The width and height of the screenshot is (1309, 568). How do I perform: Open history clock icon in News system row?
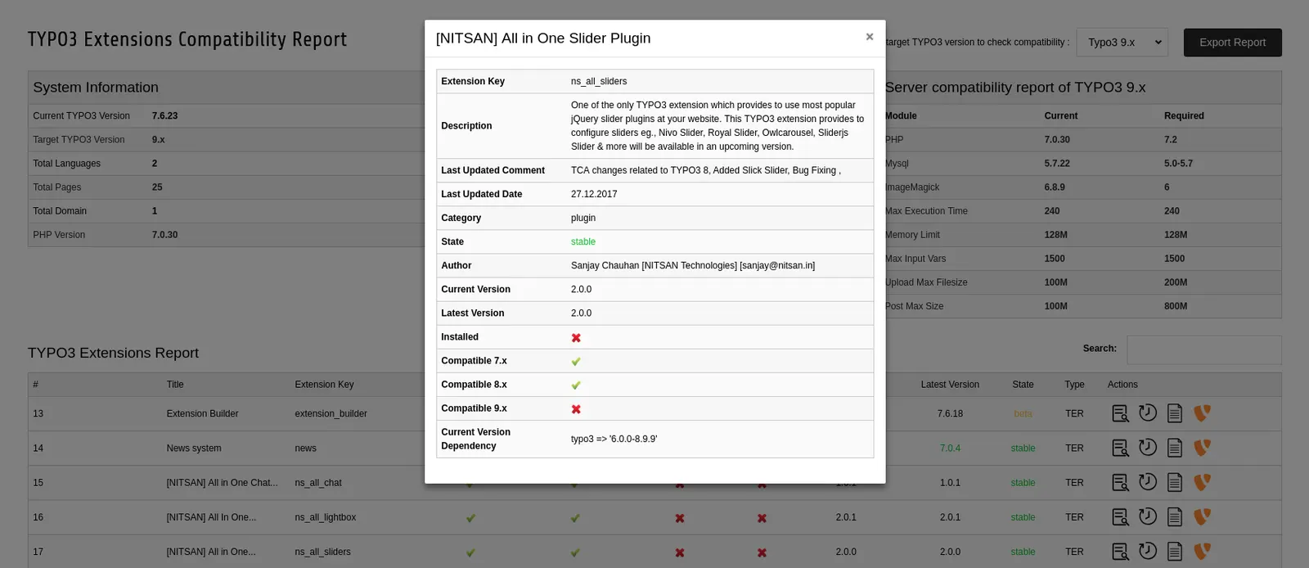(1148, 448)
